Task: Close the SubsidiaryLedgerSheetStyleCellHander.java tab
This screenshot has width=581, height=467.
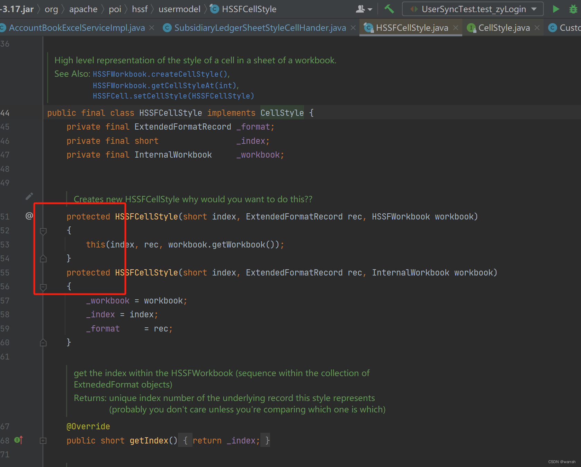Action: (353, 28)
